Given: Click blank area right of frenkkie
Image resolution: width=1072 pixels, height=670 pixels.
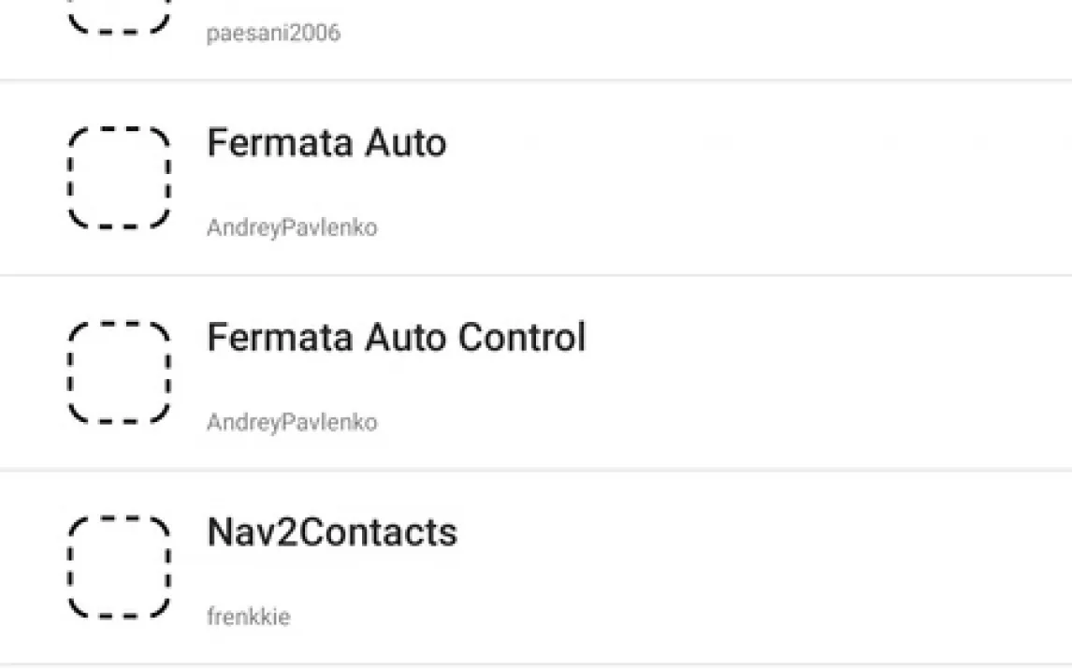Looking at the screenshot, I should point(655,618).
